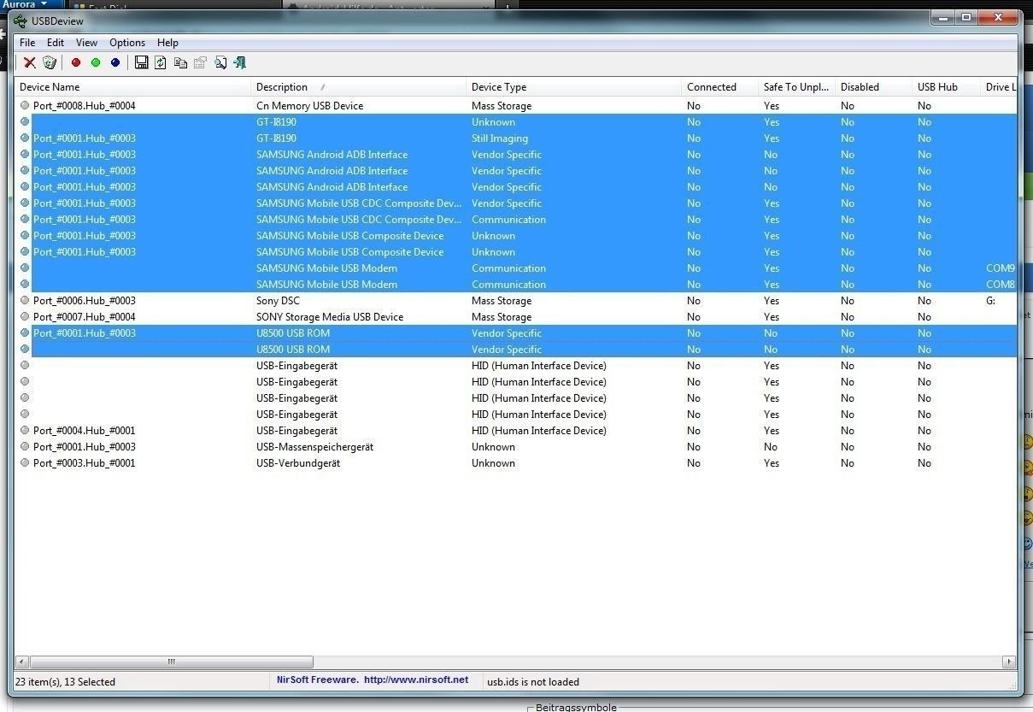Select the USB-Massenspeichergerät row
Image resolution: width=1033 pixels, height=712 pixels.
[516, 447]
